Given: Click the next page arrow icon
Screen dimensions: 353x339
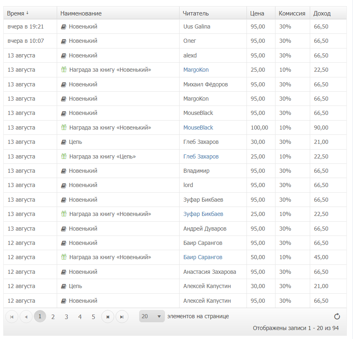Looking at the screenshot, I should (108, 317).
